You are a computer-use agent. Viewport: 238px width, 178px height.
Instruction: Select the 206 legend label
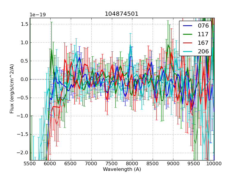click(203, 51)
